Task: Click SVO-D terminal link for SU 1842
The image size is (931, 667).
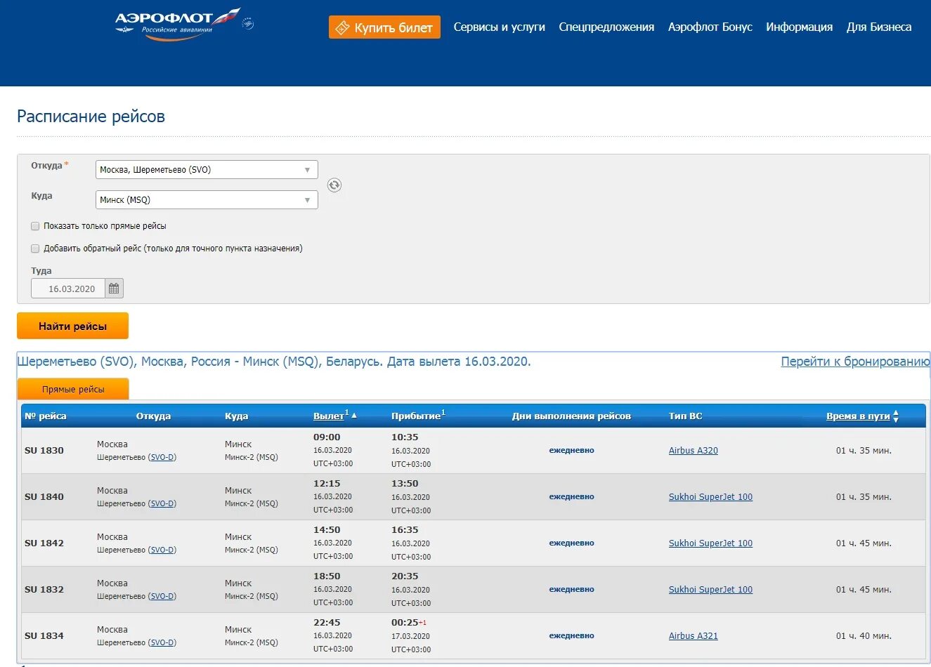Action: (162, 550)
